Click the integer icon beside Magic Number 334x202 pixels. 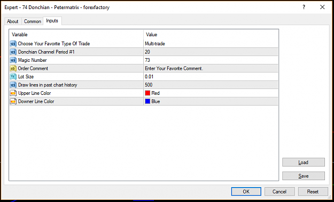pyautogui.click(x=13, y=60)
